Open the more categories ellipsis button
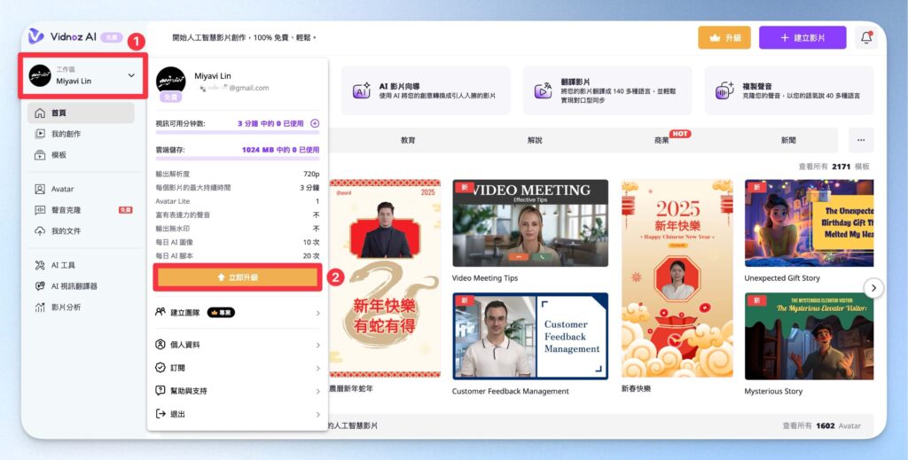908x460 pixels. [x=861, y=140]
